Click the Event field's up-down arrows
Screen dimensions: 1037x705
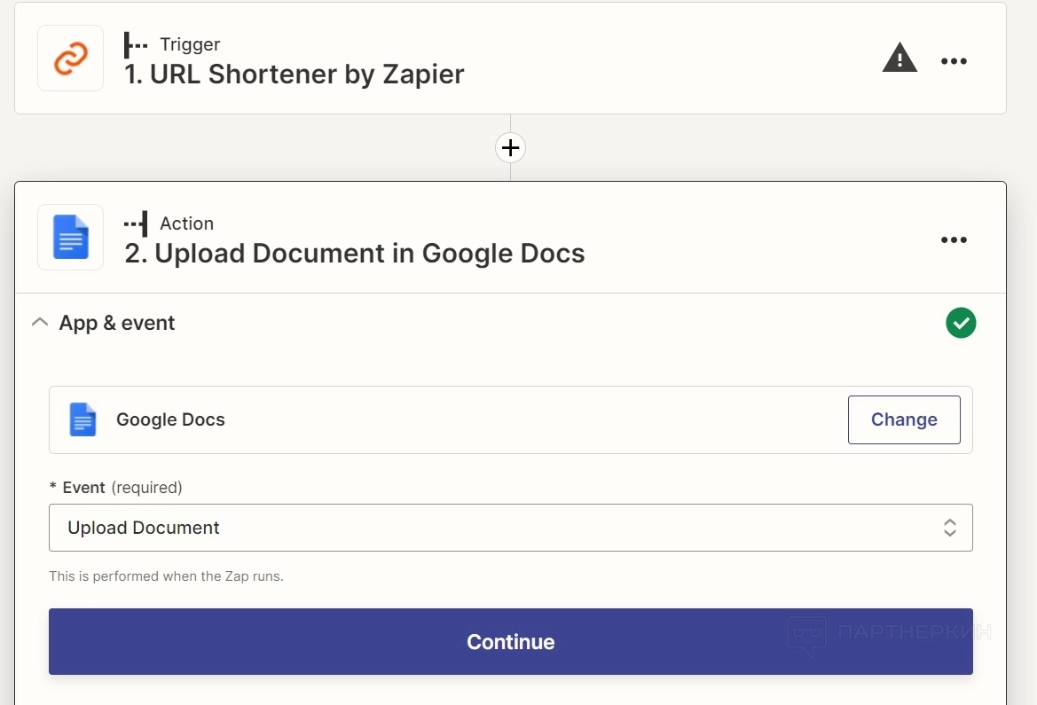[x=949, y=528]
